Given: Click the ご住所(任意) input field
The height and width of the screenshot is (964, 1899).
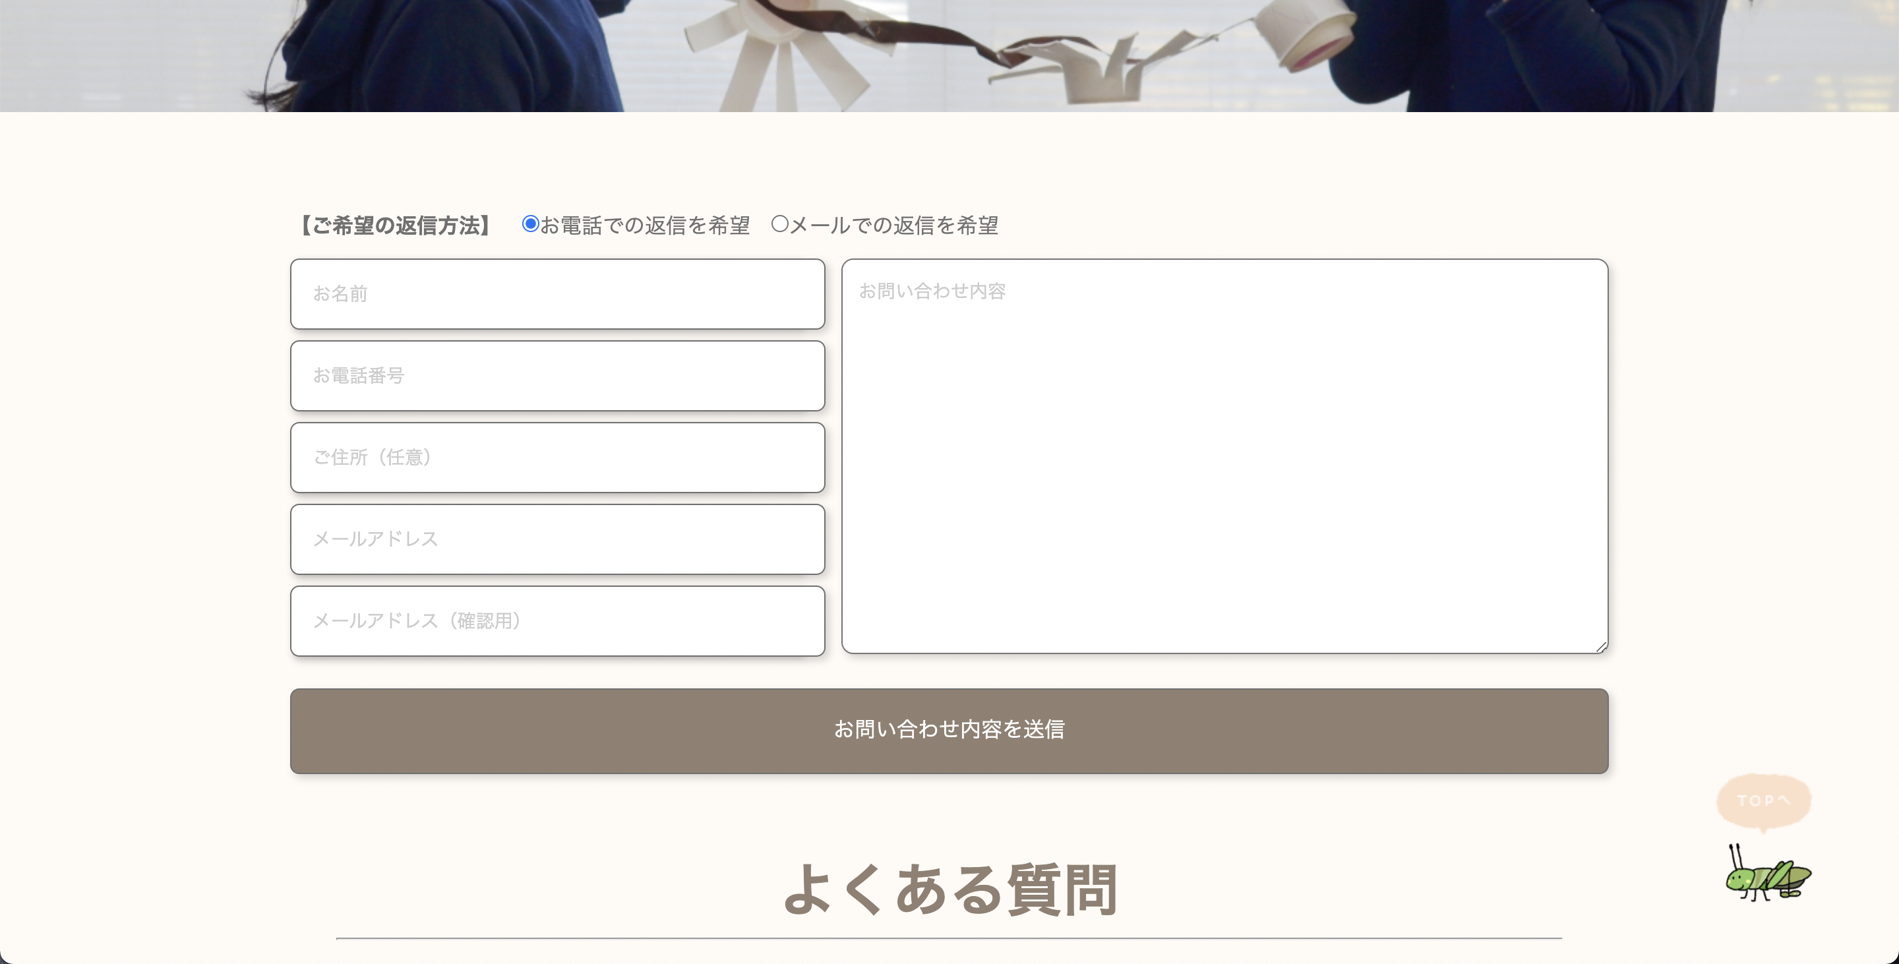Looking at the screenshot, I should 557,458.
